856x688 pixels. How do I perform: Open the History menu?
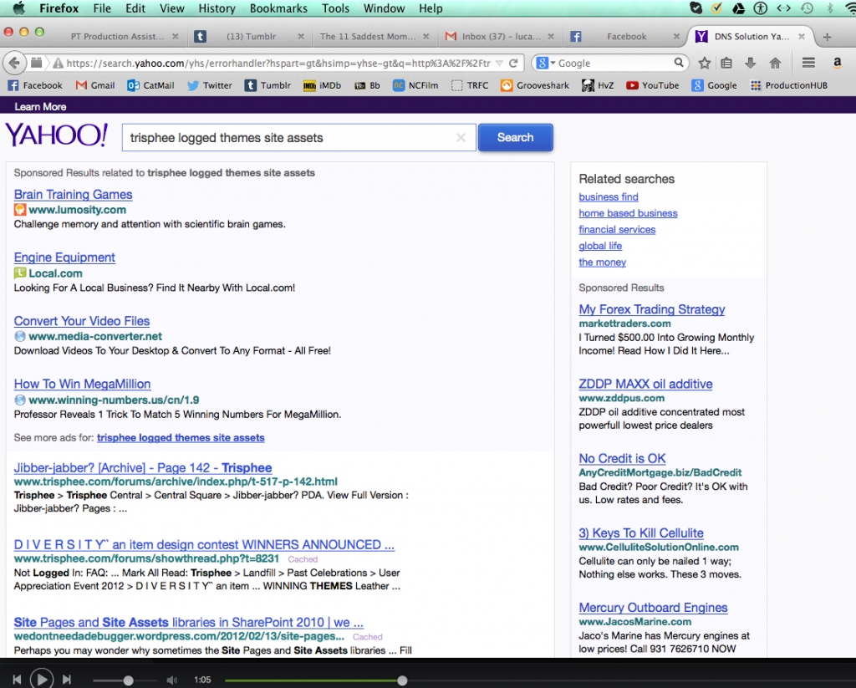coord(217,8)
